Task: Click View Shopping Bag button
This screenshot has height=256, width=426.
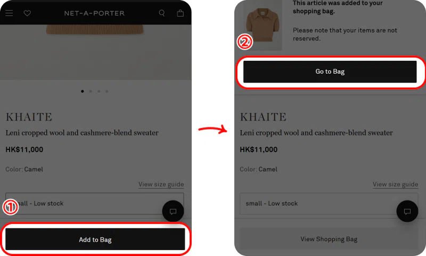Action: pyautogui.click(x=329, y=239)
